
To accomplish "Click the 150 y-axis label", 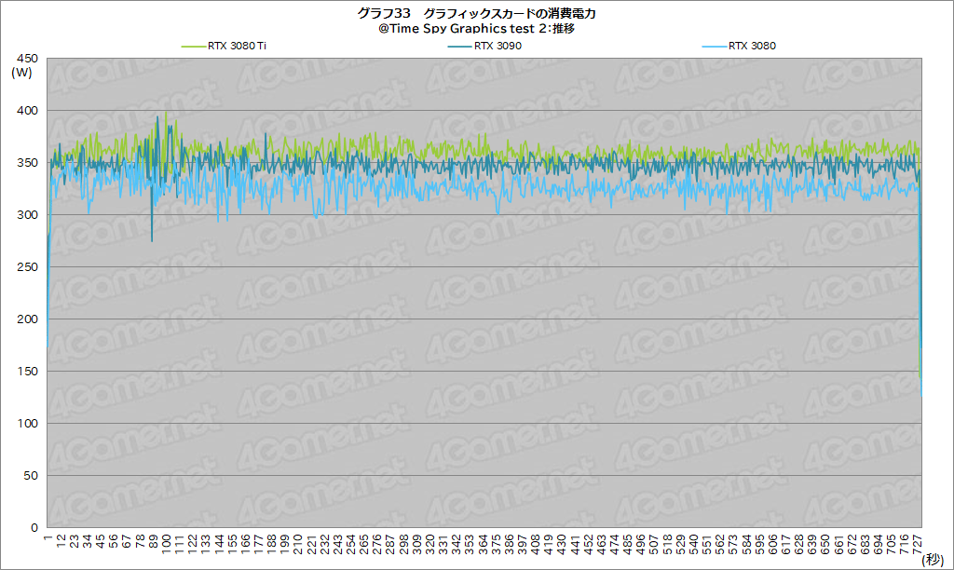I will click(x=27, y=371).
